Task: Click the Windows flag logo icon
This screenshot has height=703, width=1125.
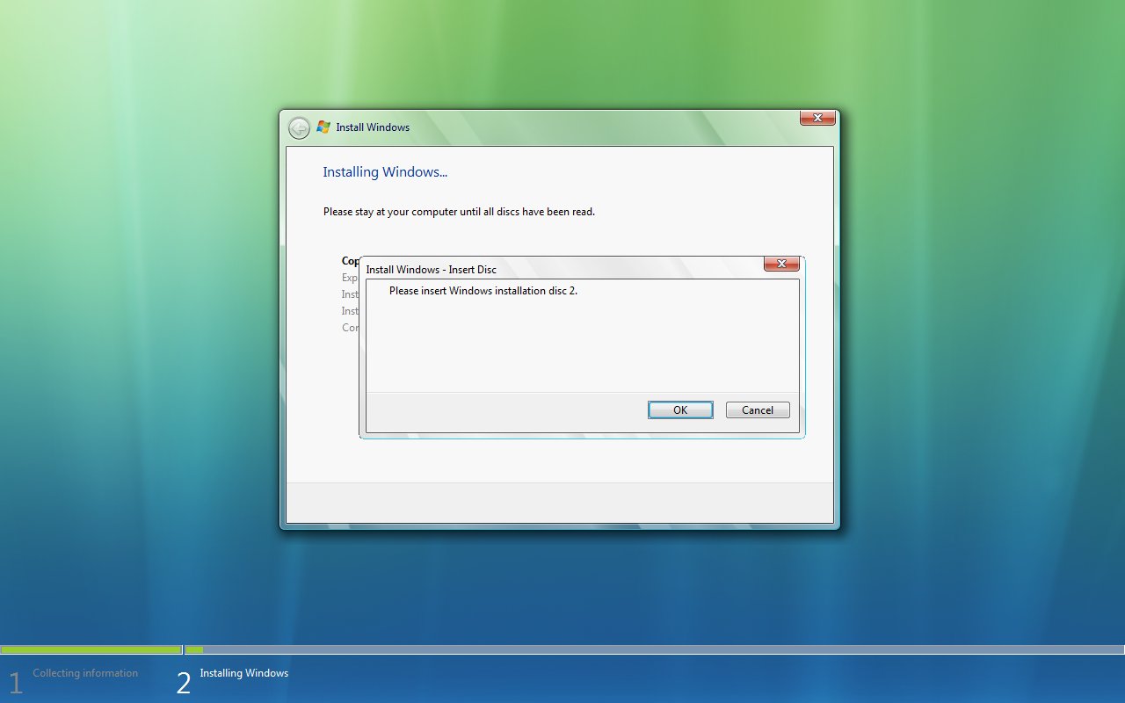Action: click(x=323, y=127)
